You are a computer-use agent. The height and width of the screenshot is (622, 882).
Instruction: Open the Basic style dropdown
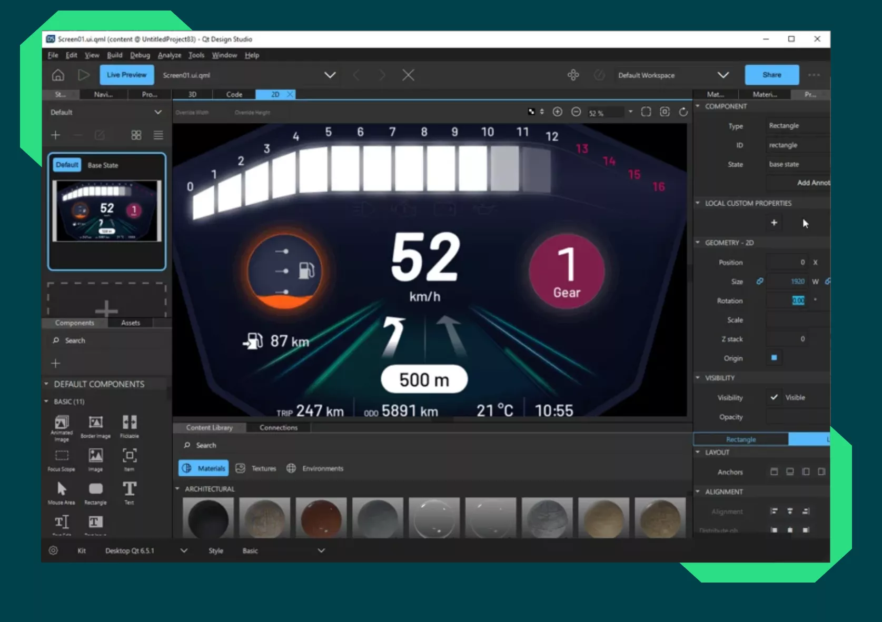(321, 550)
